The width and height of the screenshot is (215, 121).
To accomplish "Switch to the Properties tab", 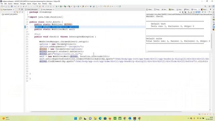I will pos(157,9).
